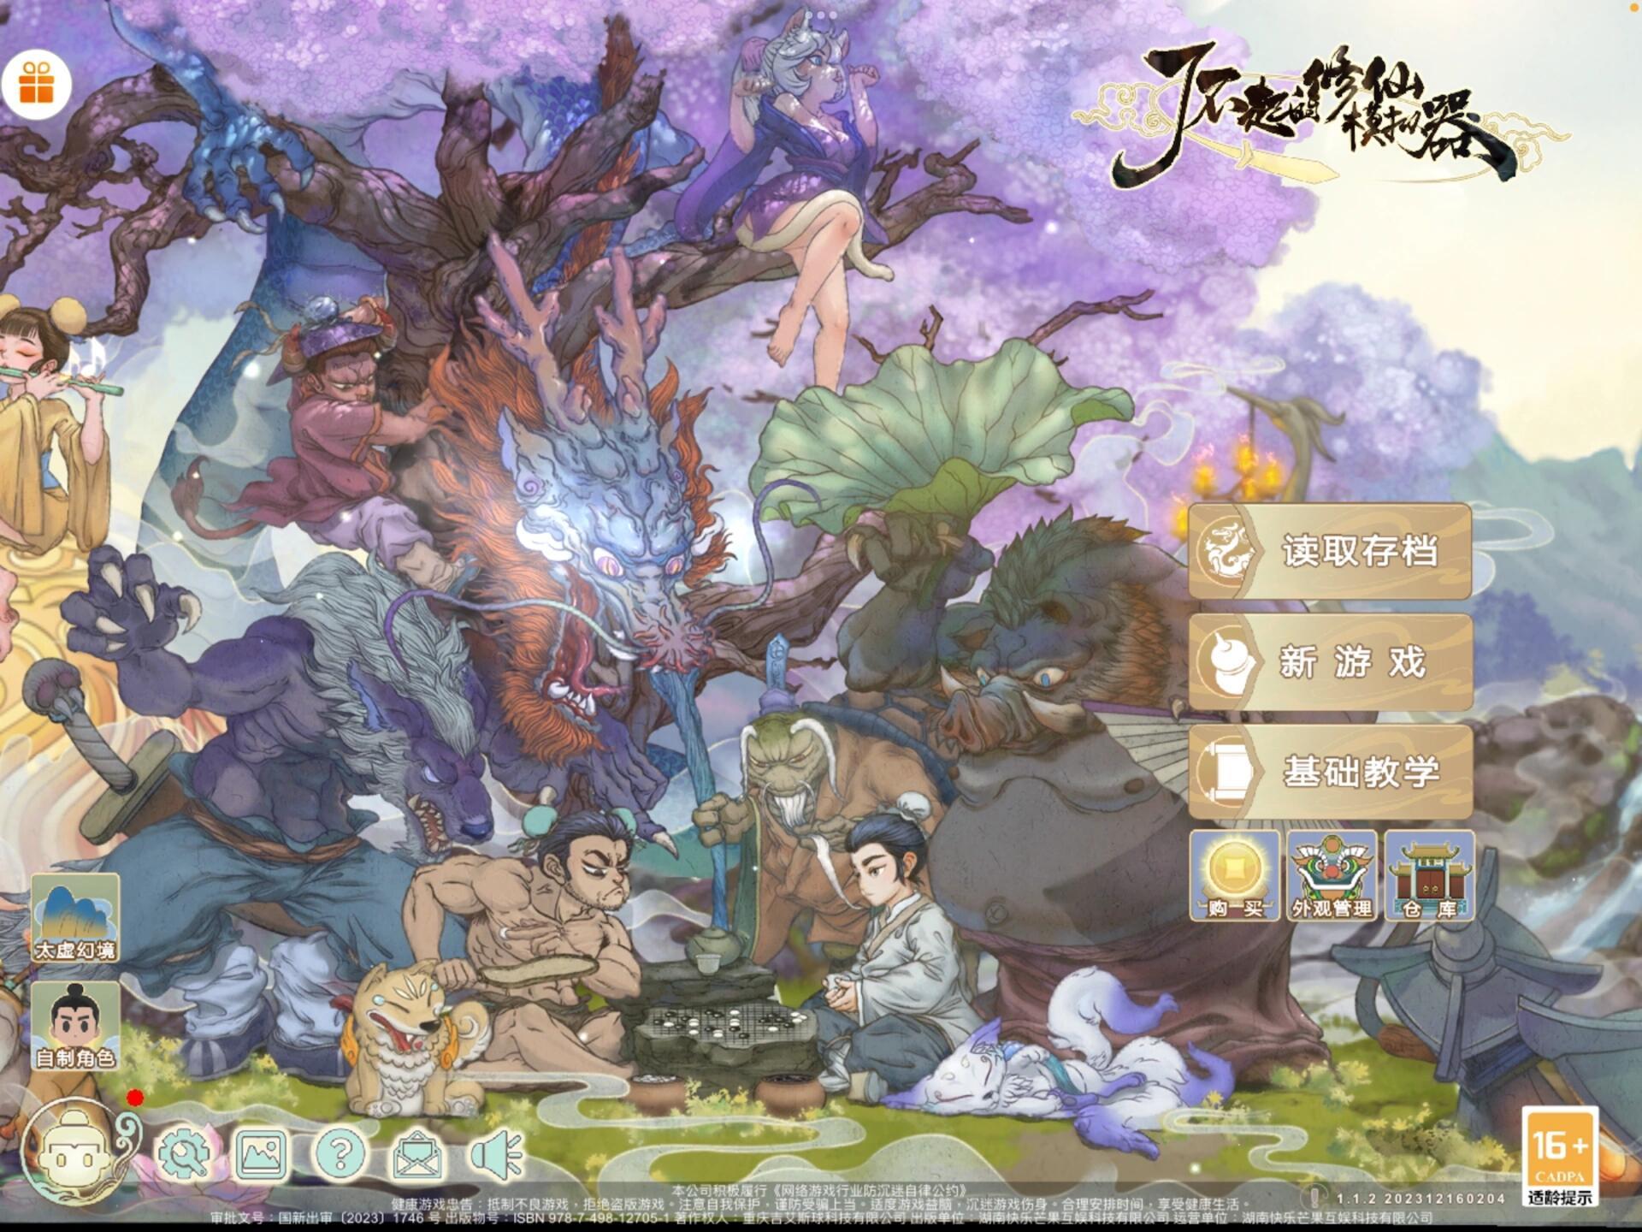This screenshot has height=1232, width=1642.
Task: Click the question mark help icon
Action: (340, 1154)
